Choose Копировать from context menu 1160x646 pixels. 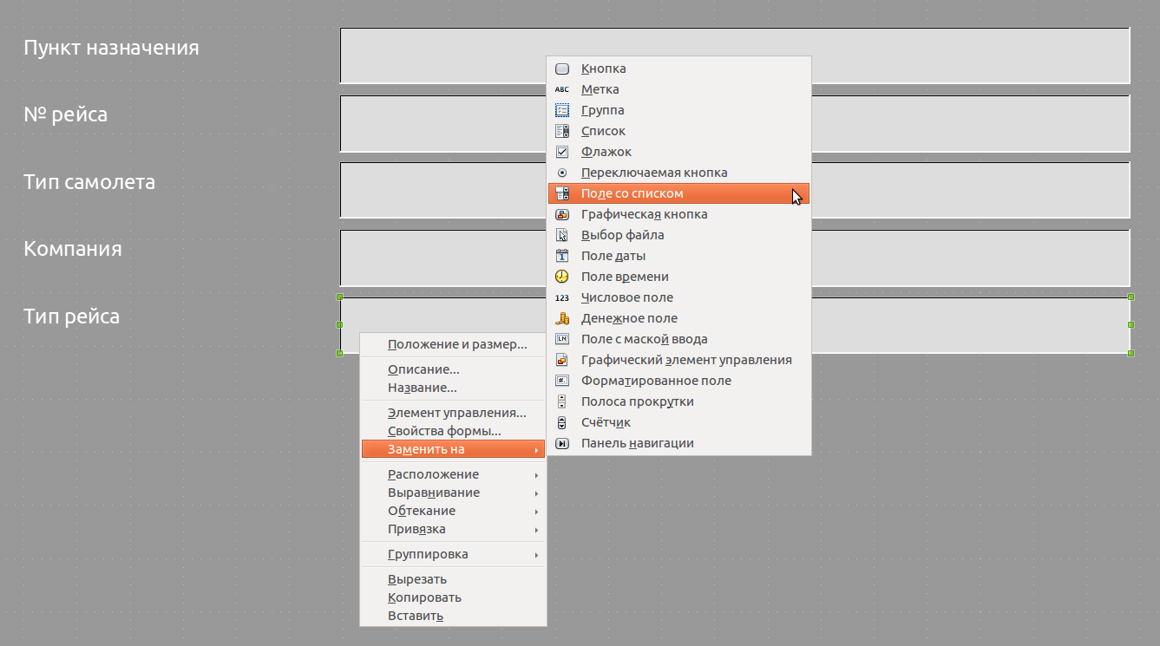[x=453, y=597]
